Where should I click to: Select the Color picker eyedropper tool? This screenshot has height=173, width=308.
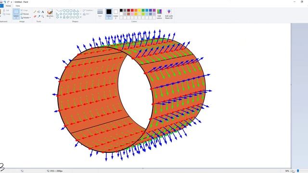click(x=39, y=16)
